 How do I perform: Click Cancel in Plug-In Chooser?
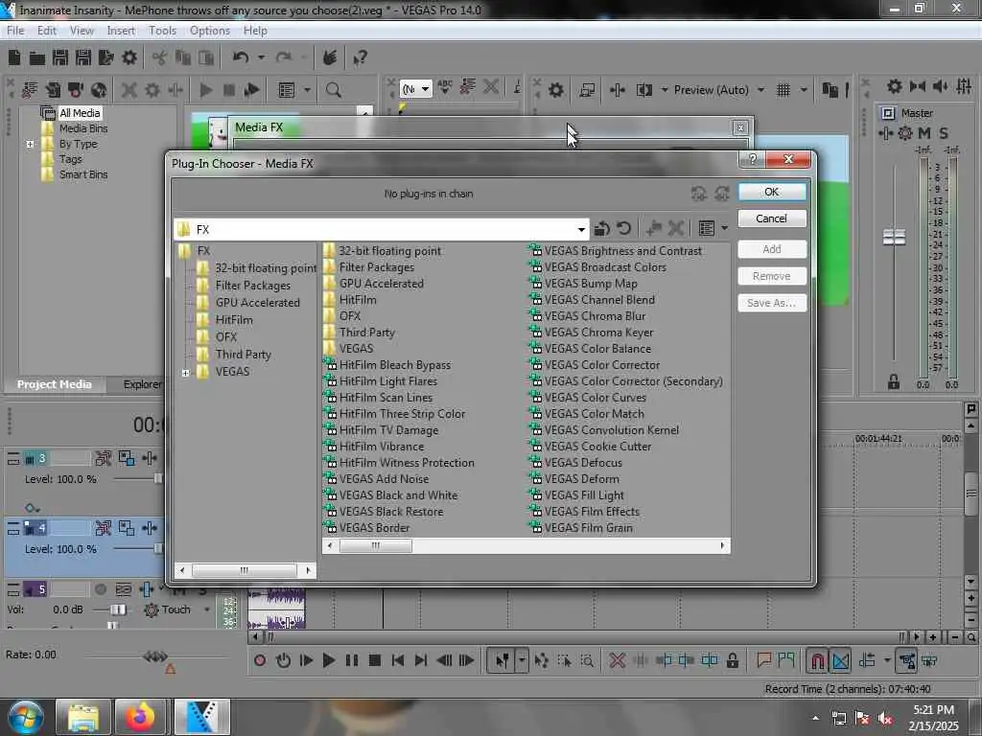click(x=772, y=218)
